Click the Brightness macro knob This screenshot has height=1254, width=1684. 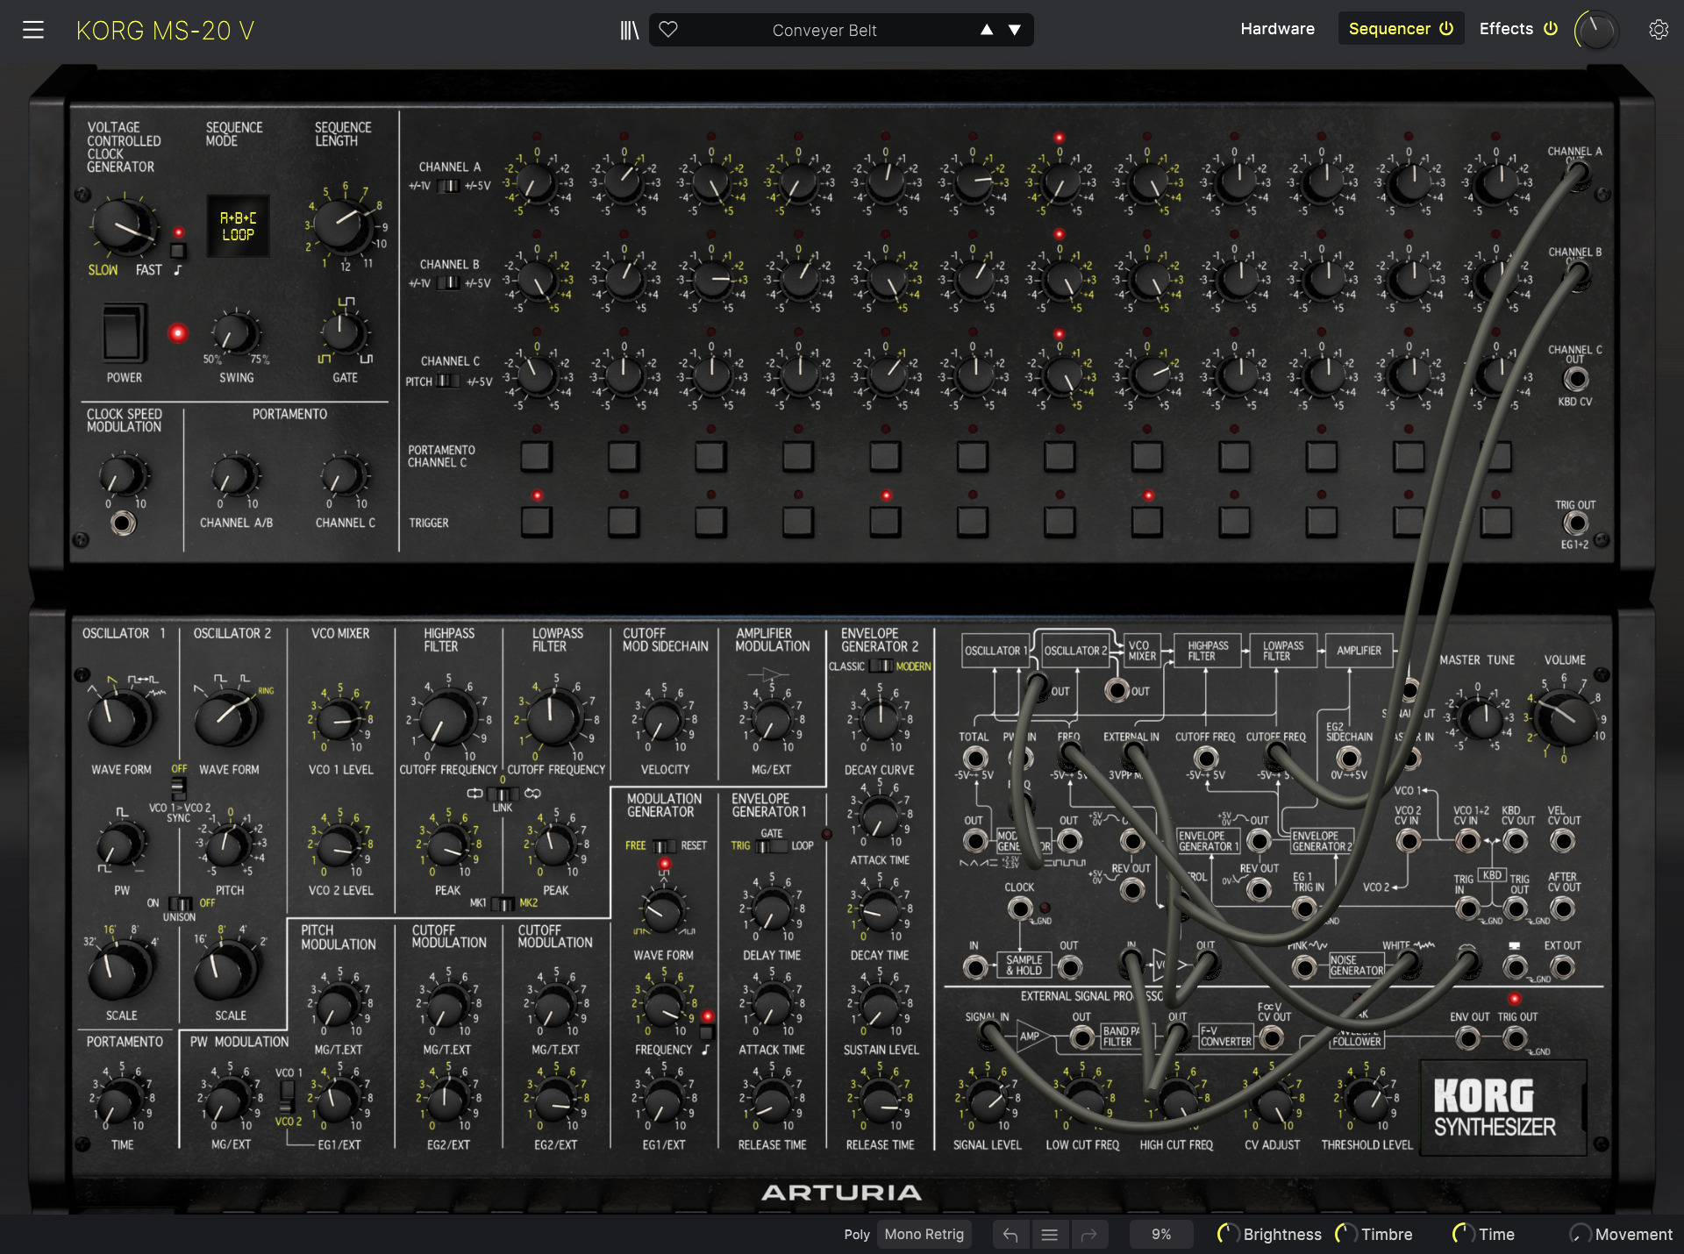[x=1228, y=1234]
